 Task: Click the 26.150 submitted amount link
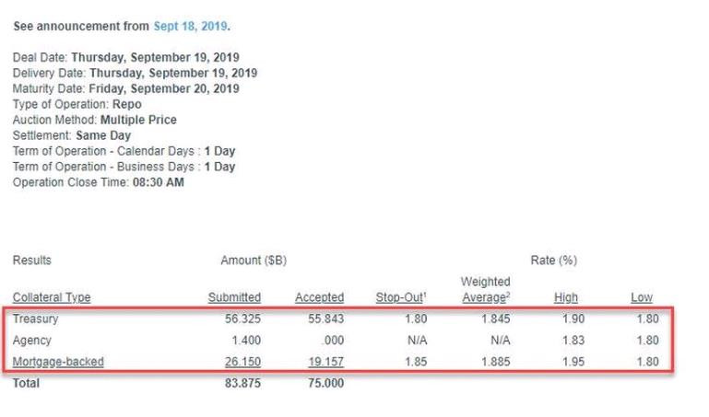[242, 362]
